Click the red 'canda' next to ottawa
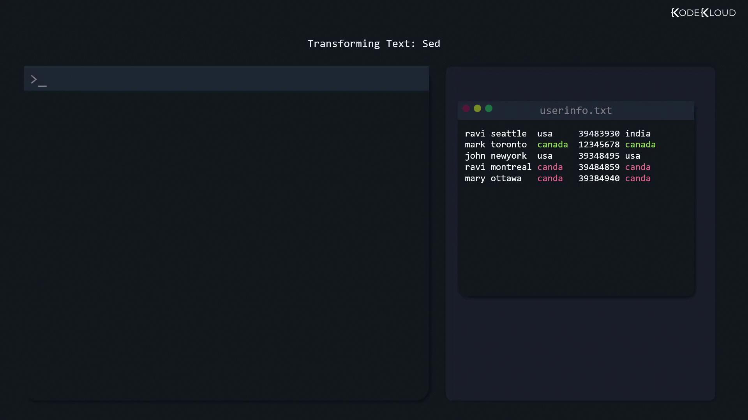 pyautogui.click(x=550, y=178)
